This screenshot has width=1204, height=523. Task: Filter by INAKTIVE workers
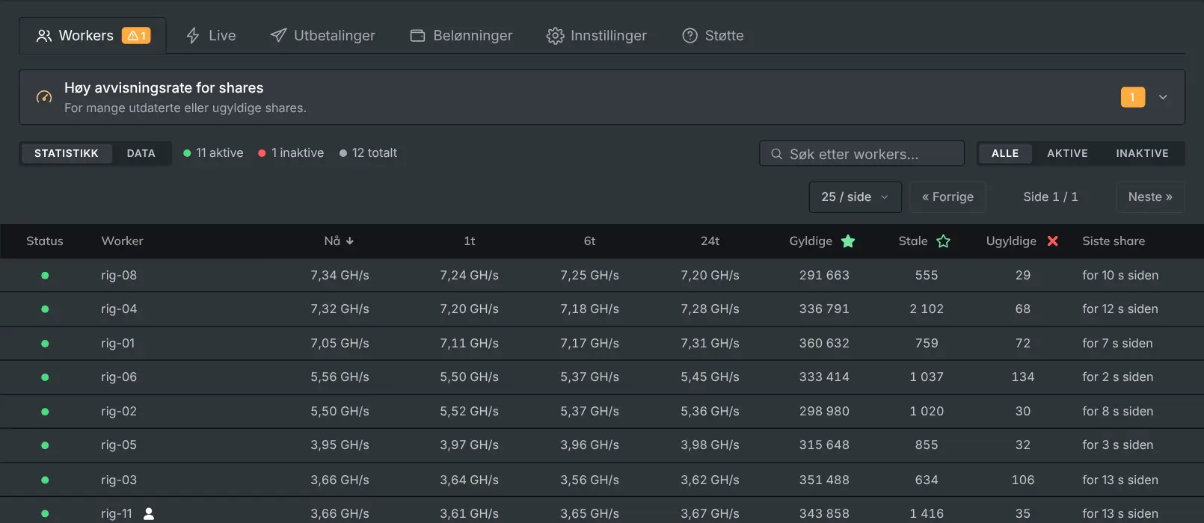pyautogui.click(x=1142, y=153)
